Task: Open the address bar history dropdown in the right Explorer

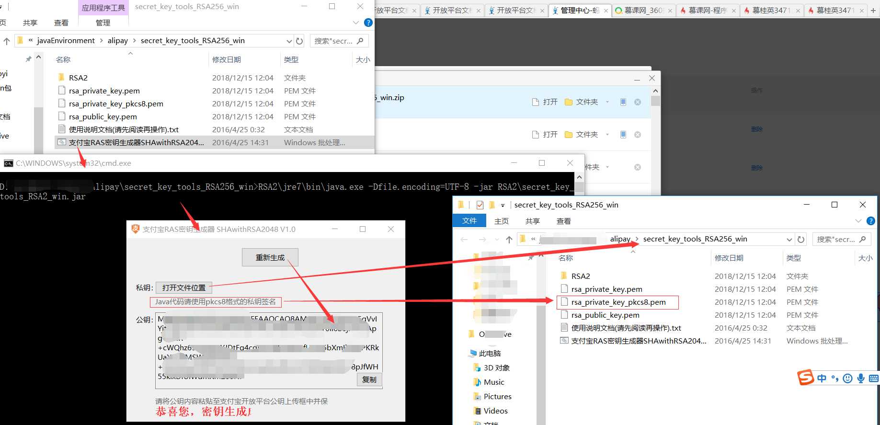Action: [x=789, y=239]
